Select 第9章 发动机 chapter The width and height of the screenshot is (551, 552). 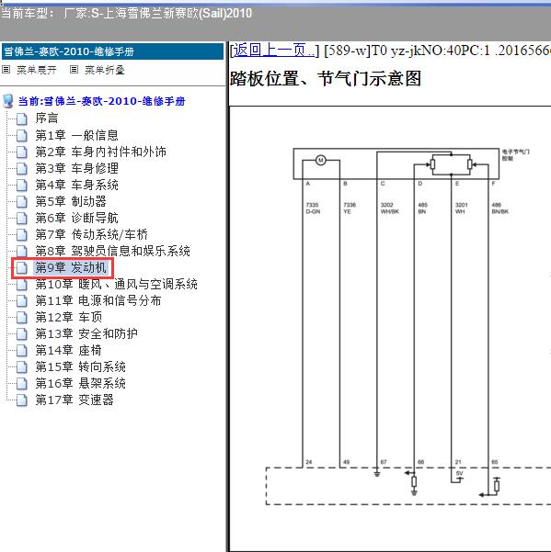(x=71, y=267)
